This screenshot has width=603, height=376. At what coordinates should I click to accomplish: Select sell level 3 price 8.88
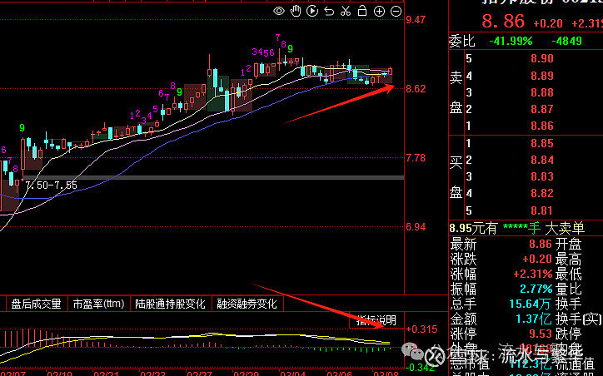click(542, 92)
